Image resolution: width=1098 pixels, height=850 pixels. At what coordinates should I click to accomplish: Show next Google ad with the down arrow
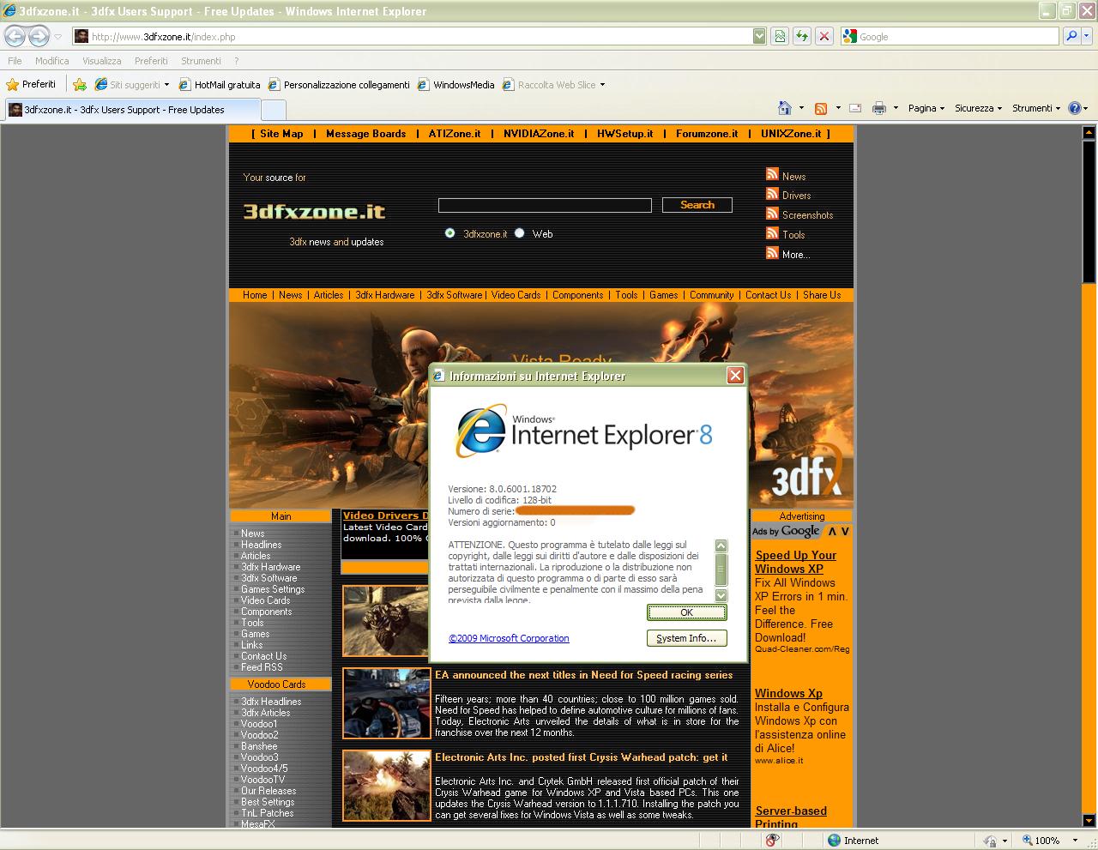coord(845,532)
